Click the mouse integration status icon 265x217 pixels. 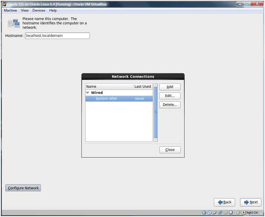pos(238,212)
